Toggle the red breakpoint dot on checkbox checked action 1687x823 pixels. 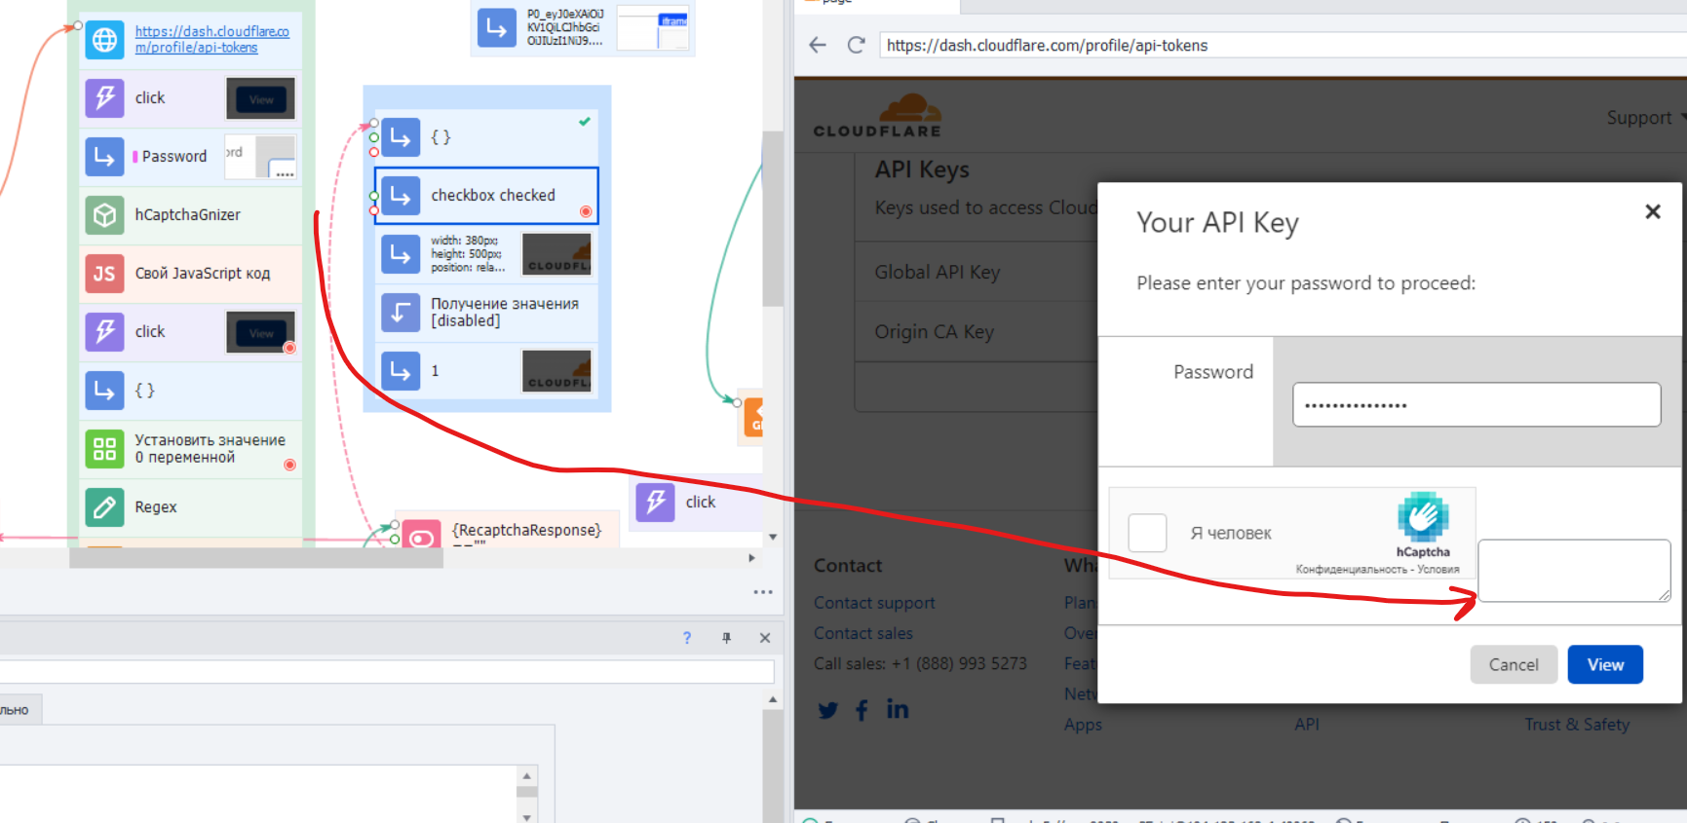(x=586, y=211)
